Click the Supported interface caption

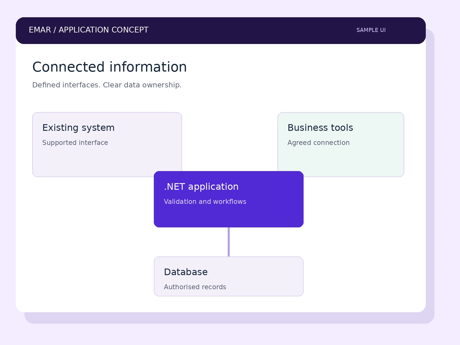[x=75, y=143]
